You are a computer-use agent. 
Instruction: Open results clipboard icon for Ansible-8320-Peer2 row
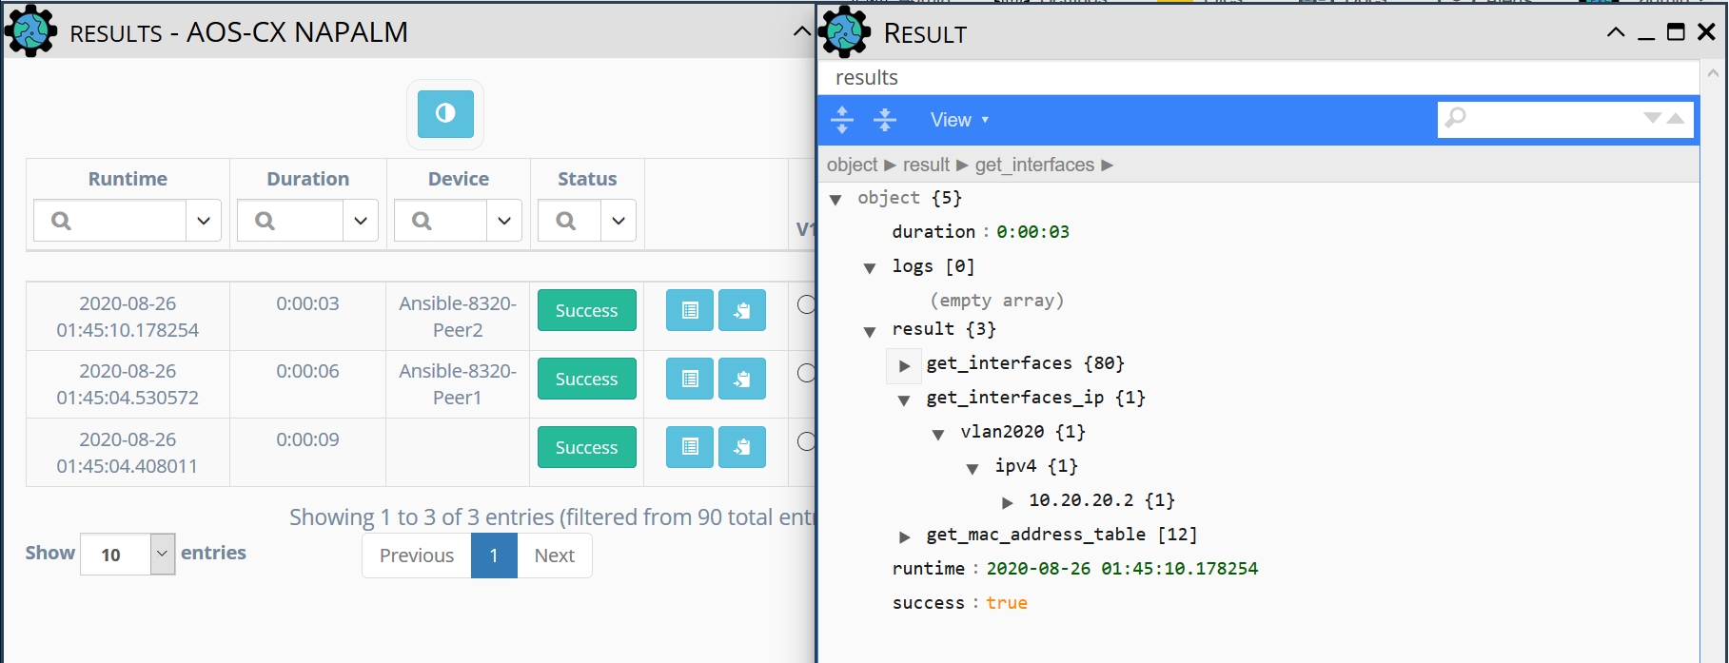(742, 310)
